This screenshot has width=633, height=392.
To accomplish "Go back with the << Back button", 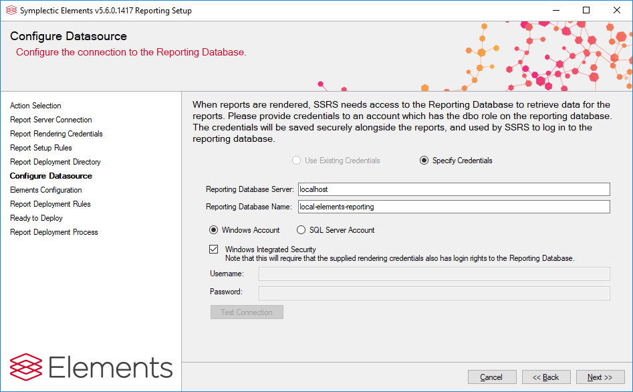I will [546, 377].
